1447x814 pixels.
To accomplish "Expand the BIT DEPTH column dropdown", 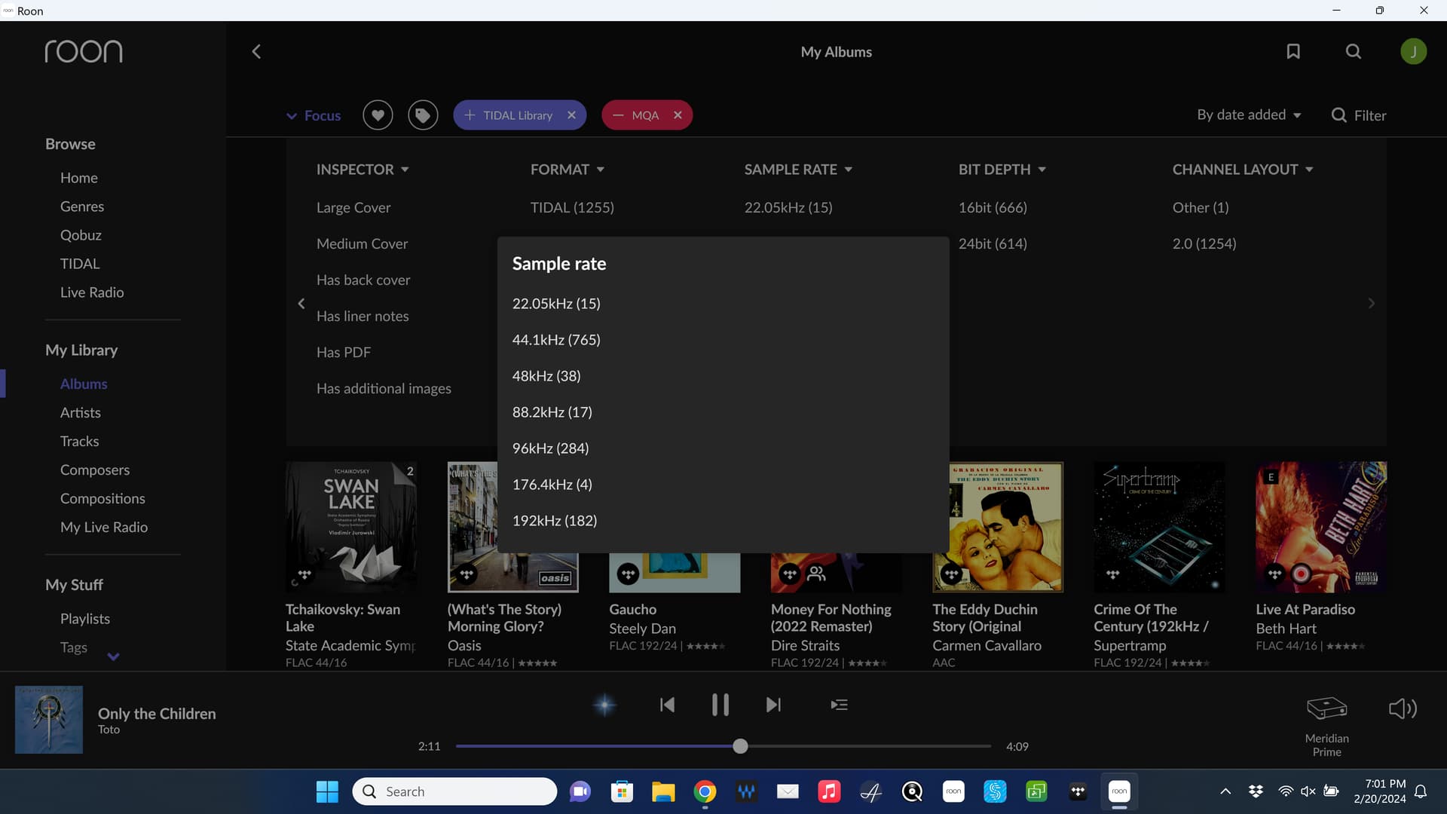I will (x=1002, y=170).
